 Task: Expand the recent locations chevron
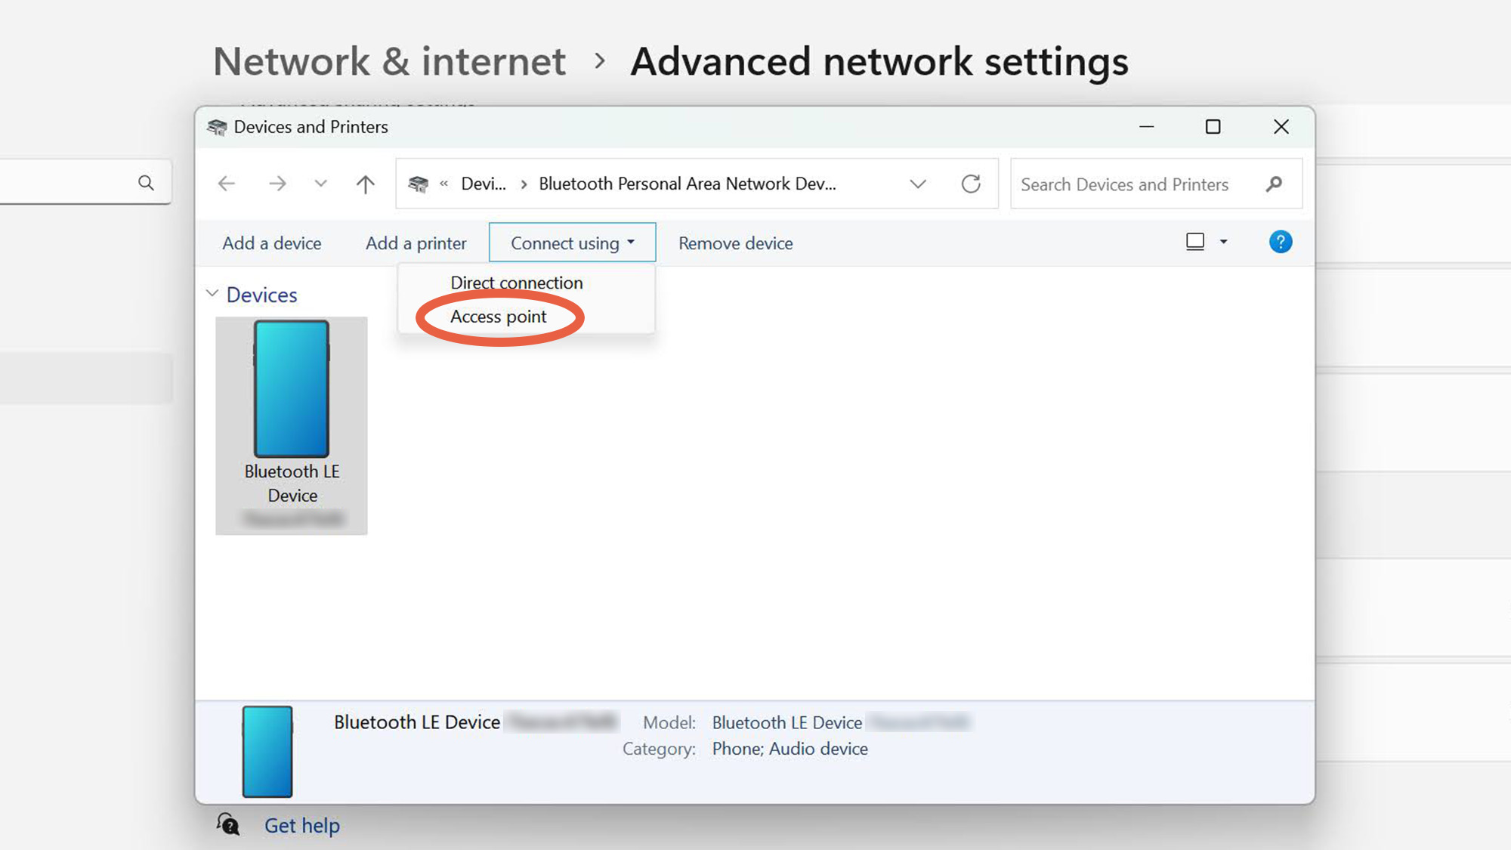tap(321, 184)
